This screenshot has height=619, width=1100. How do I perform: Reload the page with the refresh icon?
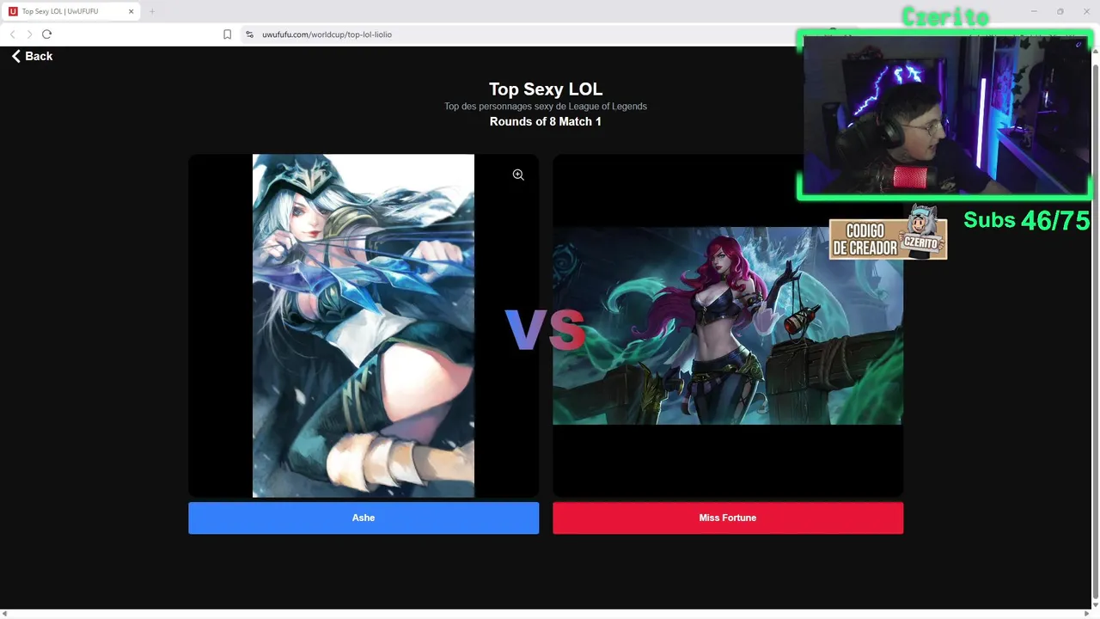(46, 34)
